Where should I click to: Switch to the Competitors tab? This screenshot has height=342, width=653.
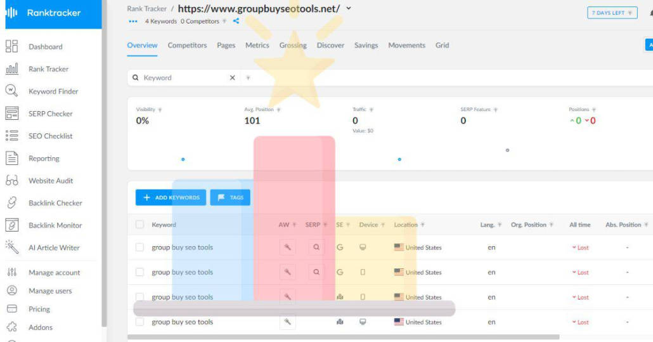tap(187, 46)
